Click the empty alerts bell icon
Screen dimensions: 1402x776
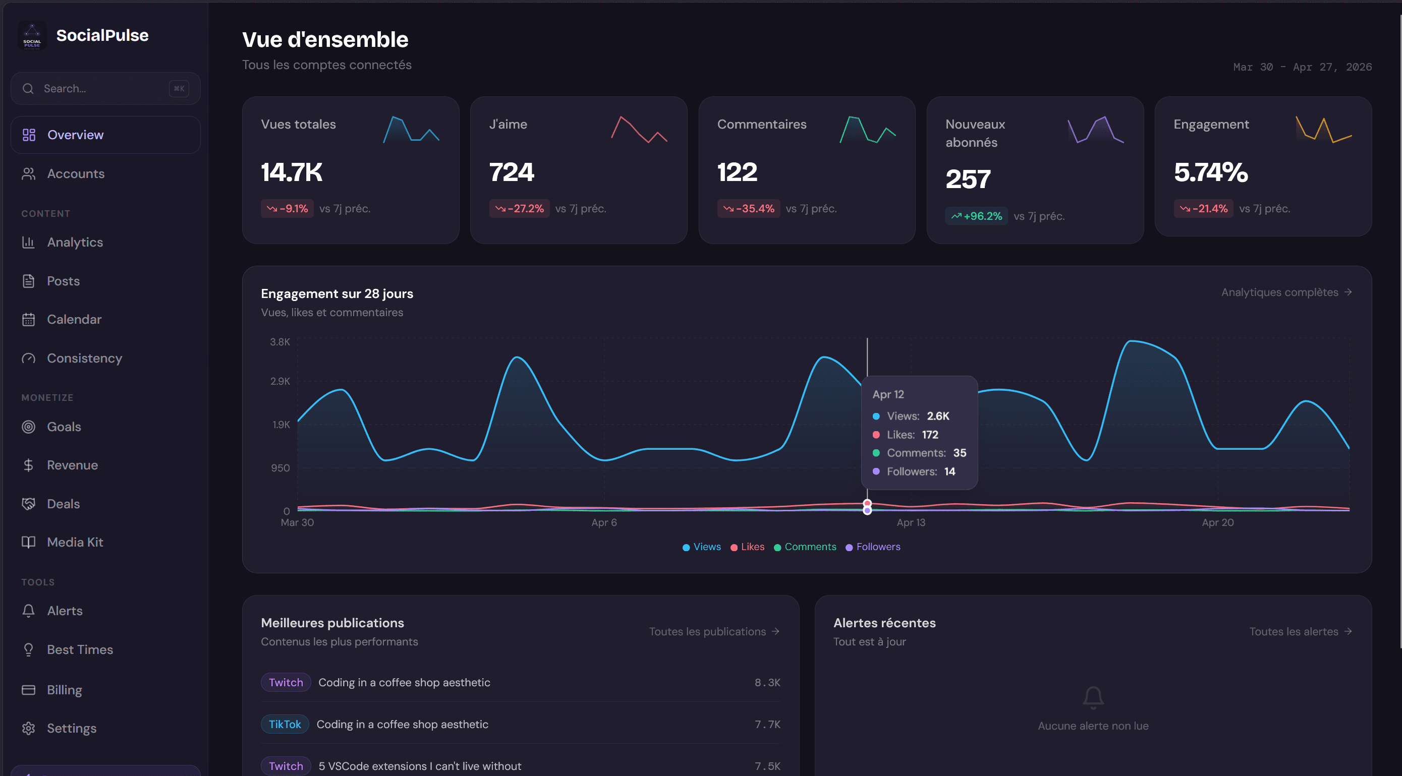(1093, 698)
